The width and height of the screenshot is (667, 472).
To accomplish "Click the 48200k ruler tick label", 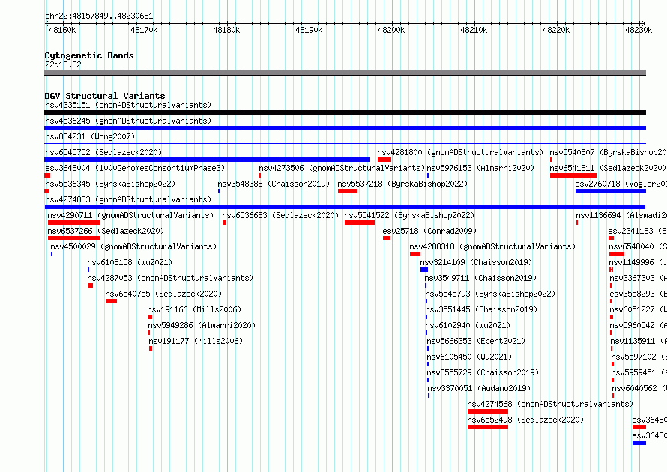I will [x=391, y=30].
